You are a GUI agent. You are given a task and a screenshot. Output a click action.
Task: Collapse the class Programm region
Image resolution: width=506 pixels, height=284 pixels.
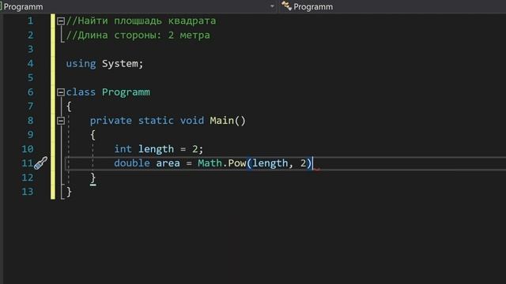tap(61, 92)
